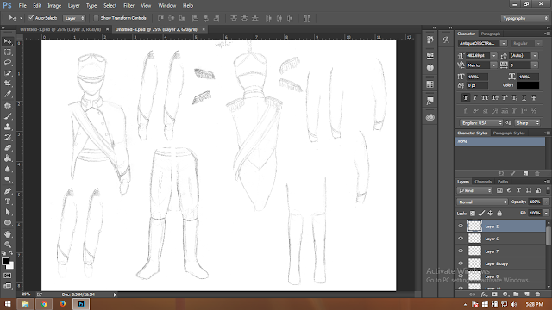Select the Lasso tool
Viewport: 552px width, 310px height.
[8, 63]
